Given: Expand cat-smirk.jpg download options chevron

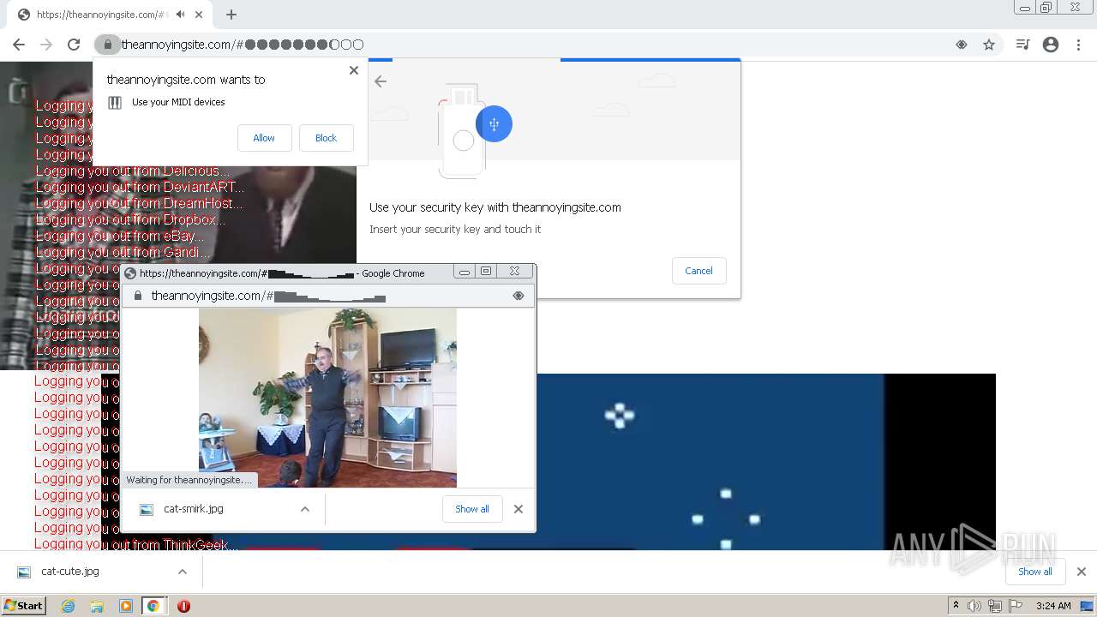Looking at the screenshot, I should coord(304,509).
